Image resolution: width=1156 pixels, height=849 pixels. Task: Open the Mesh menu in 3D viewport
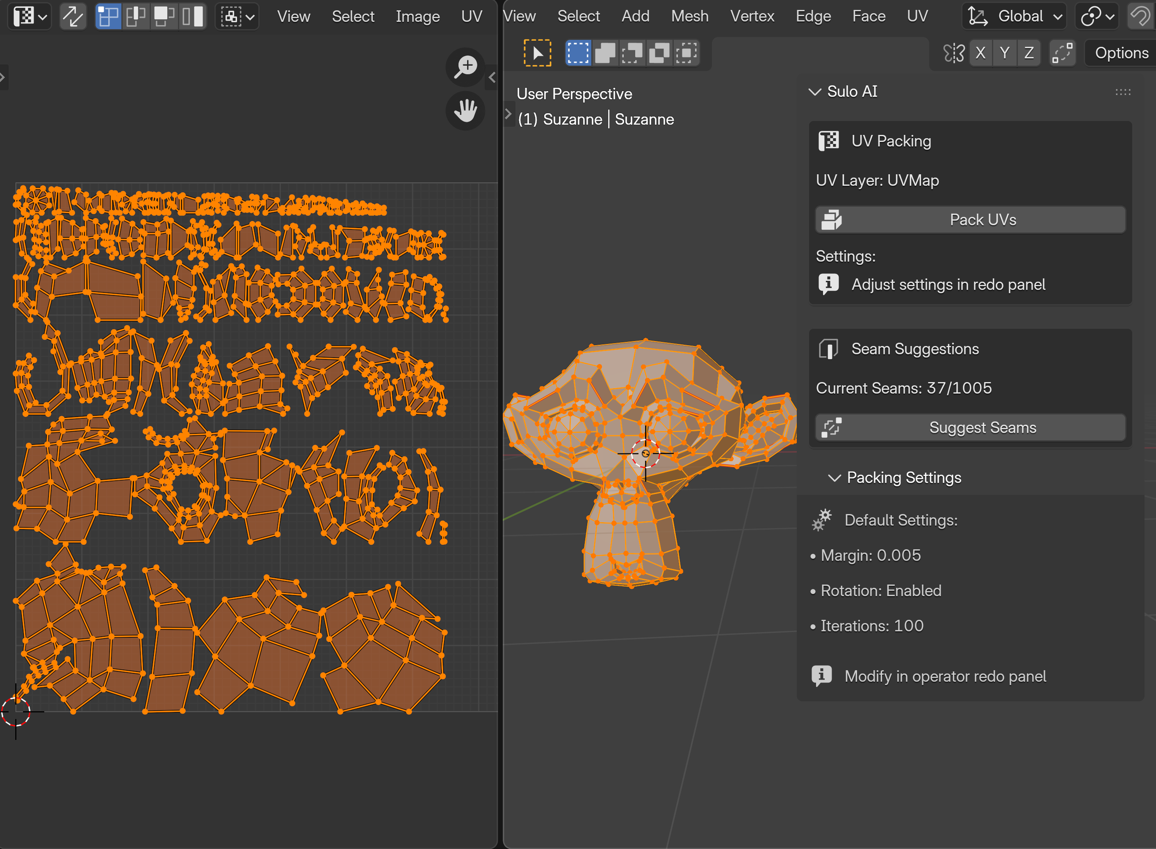coord(689,17)
